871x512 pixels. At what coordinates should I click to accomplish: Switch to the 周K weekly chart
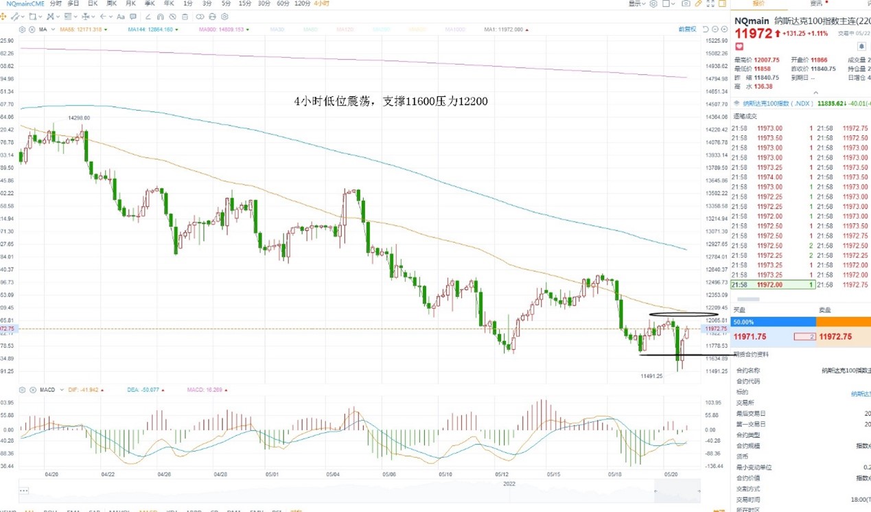point(111,3)
